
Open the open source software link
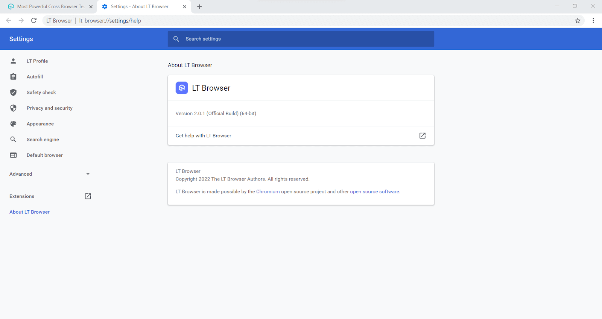click(x=374, y=192)
